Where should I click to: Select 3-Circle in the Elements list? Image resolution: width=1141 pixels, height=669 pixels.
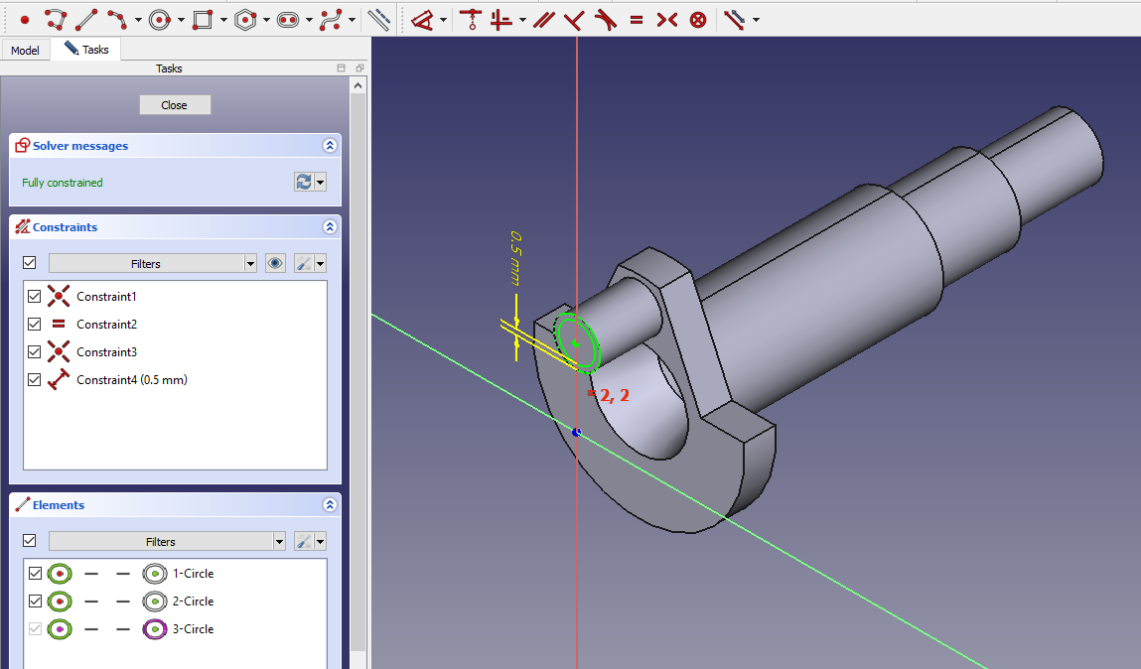pos(193,629)
